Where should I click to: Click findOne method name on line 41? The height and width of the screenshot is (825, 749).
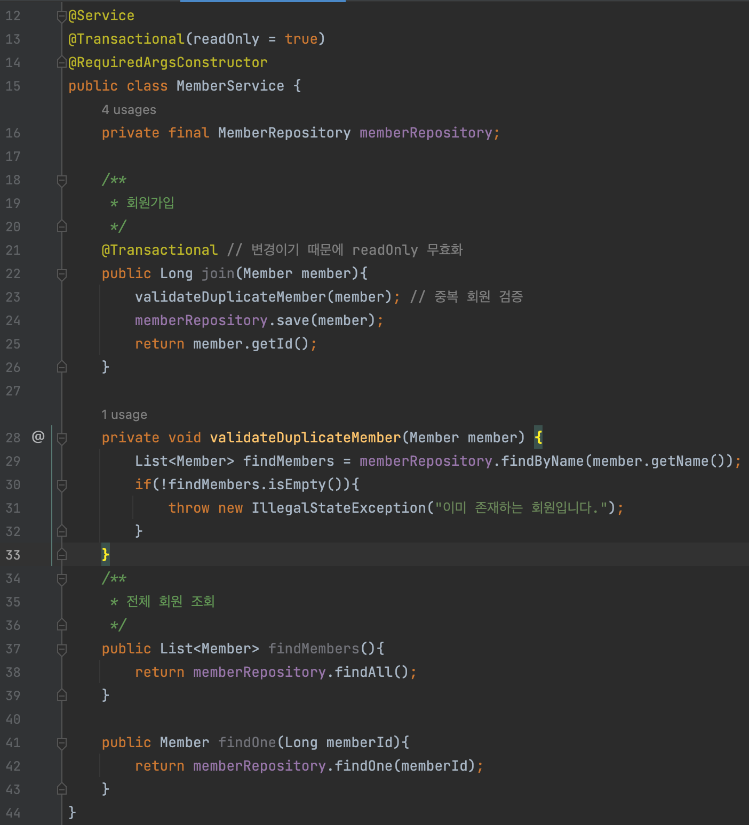(x=247, y=743)
